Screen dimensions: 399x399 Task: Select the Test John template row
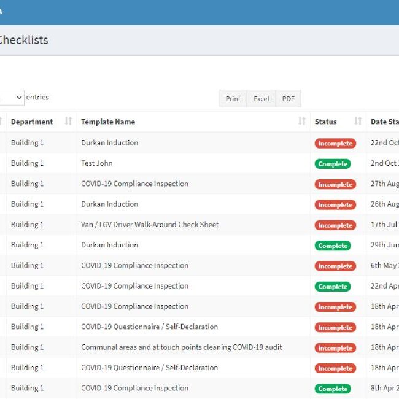[x=97, y=163]
